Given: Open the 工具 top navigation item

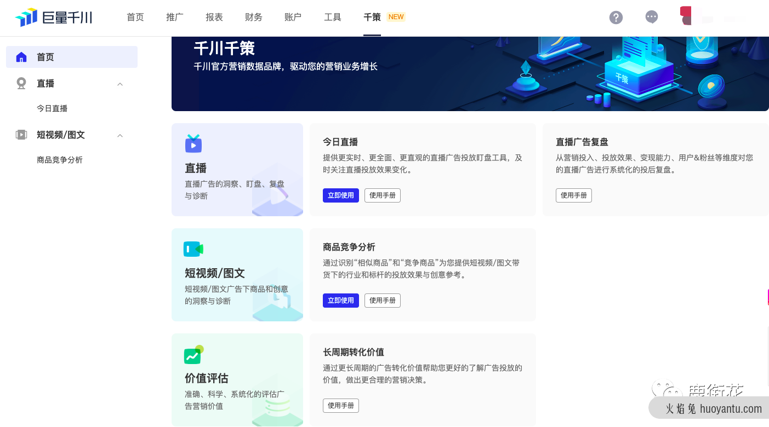Looking at the screenshot, I should tap(333, 17).
